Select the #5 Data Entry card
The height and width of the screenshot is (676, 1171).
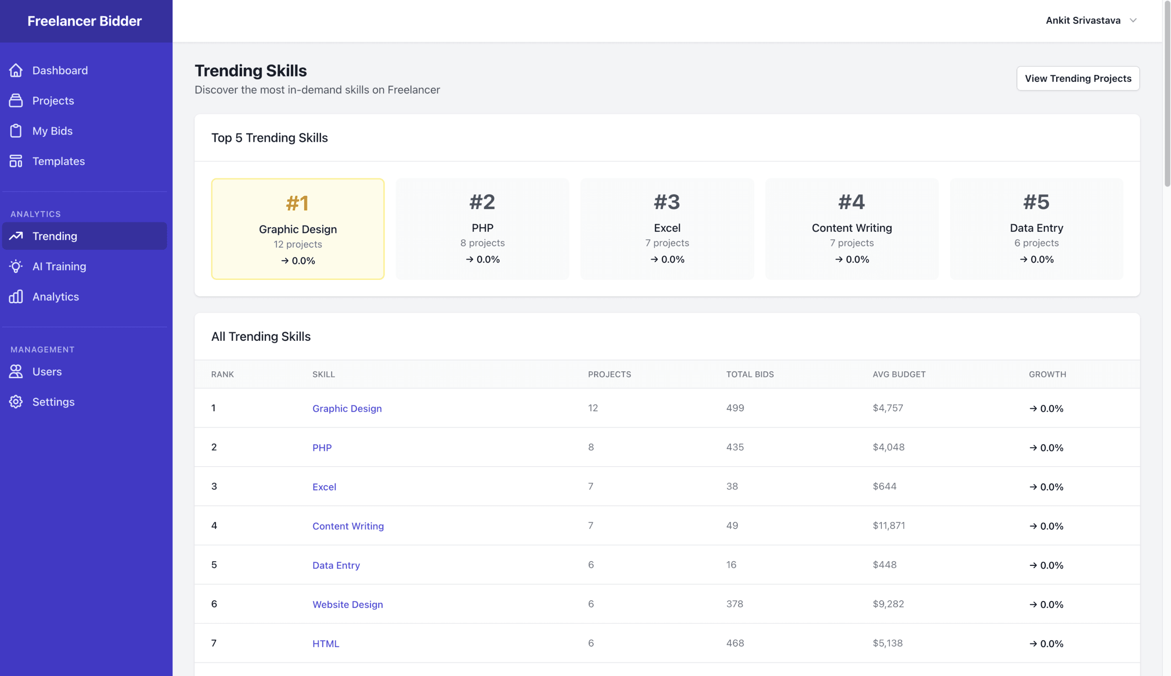[1036, 229]
